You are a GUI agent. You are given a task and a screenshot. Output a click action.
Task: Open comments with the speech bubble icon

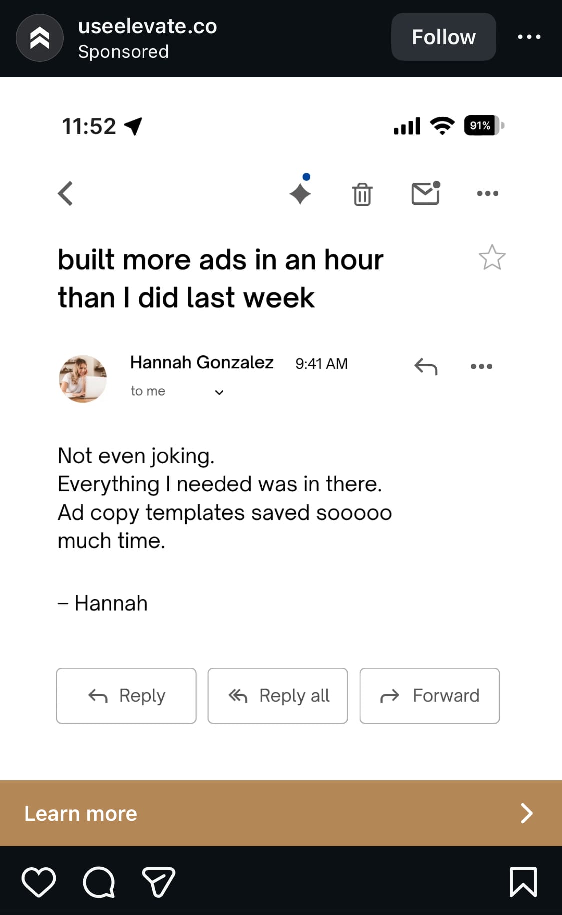(x=99, y=882)
